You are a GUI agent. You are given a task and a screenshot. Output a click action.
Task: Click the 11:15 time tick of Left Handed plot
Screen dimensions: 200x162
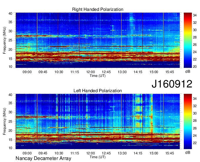coord(75,153)
